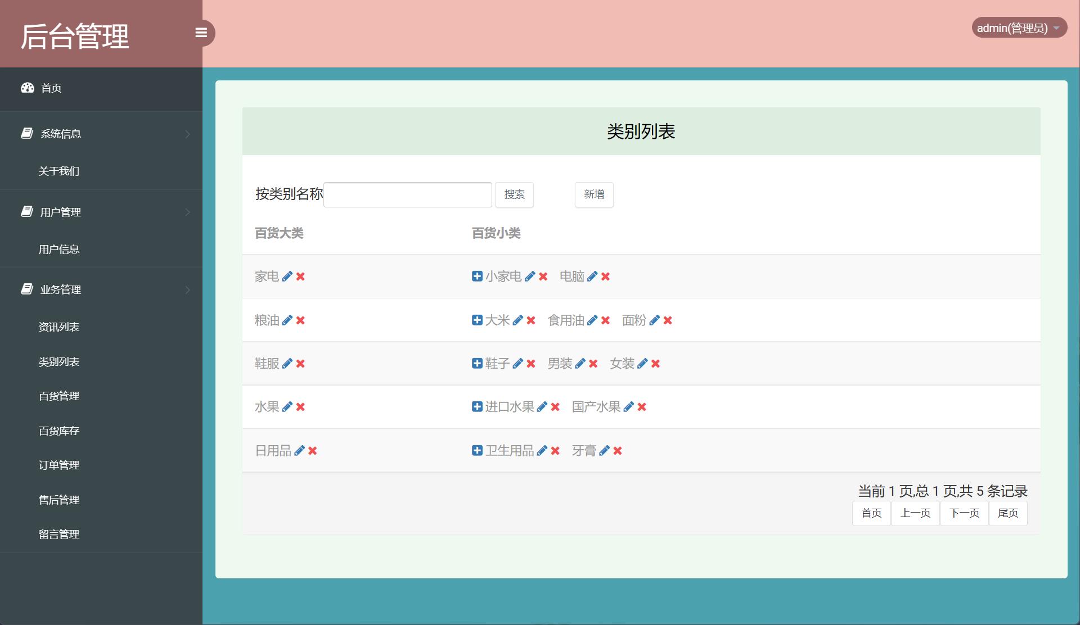Viewport: 1080px width, 625px height.
Task: Click the plus icon next to 卫生用品
Action: 476,450
